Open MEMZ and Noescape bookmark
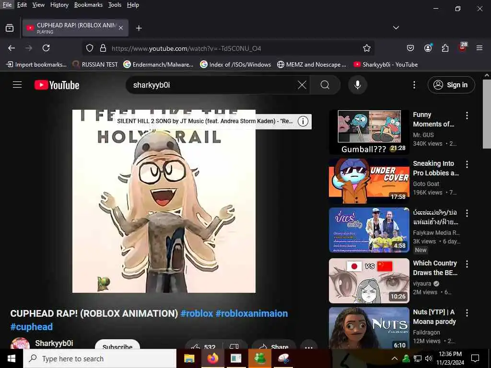The image size is (491, 368). [312, 65]
